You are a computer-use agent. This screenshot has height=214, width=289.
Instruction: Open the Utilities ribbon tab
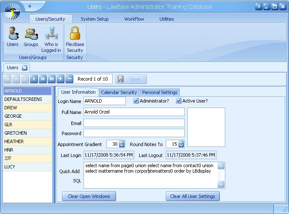[x=167, y=19]
